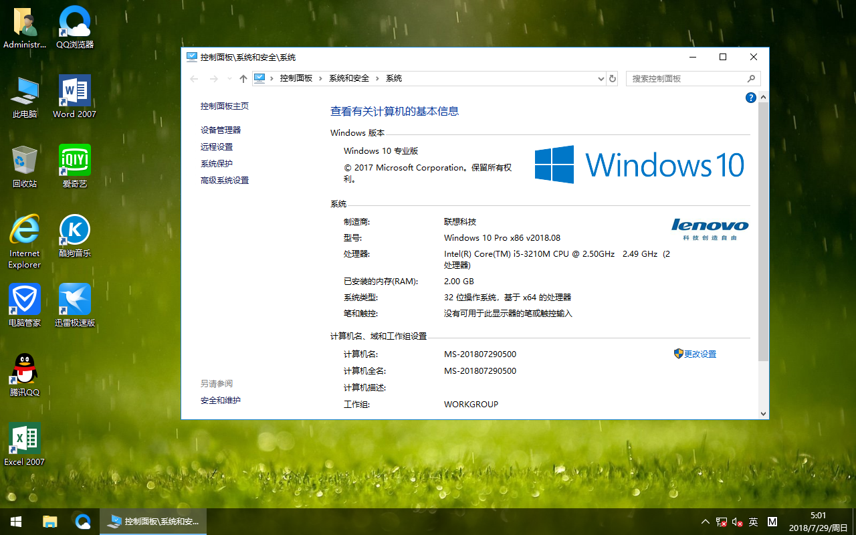Image resolution: width=856 pixels, height=535 pixels.
Task: Click the Windows Start button
Action: 16,521
